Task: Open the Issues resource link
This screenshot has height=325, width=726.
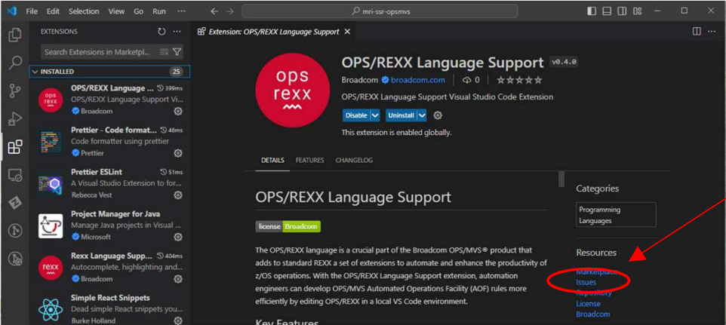Action: 586,282
